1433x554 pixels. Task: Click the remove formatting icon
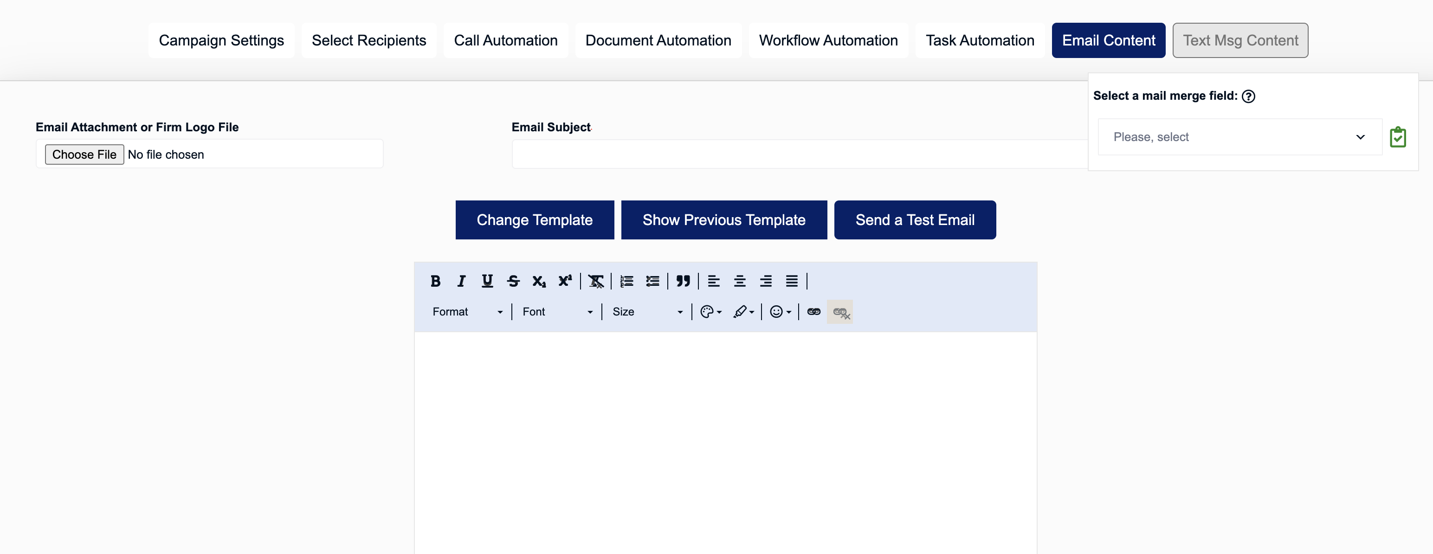(x=595, y=282)
